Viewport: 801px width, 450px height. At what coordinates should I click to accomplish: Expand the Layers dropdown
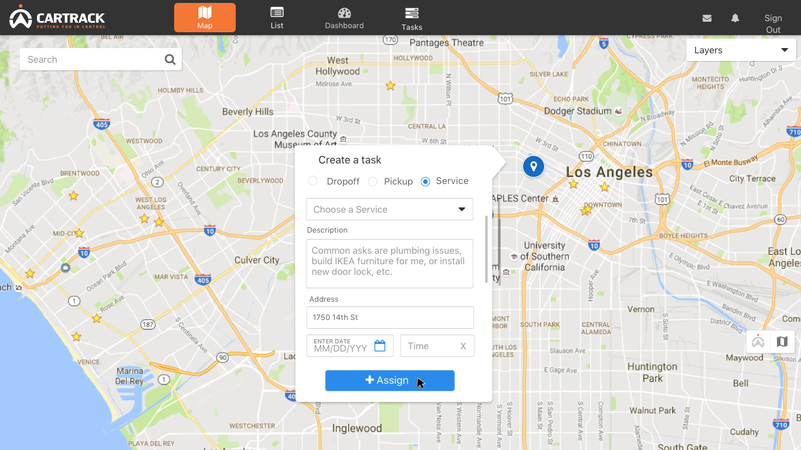pos(741,50)
